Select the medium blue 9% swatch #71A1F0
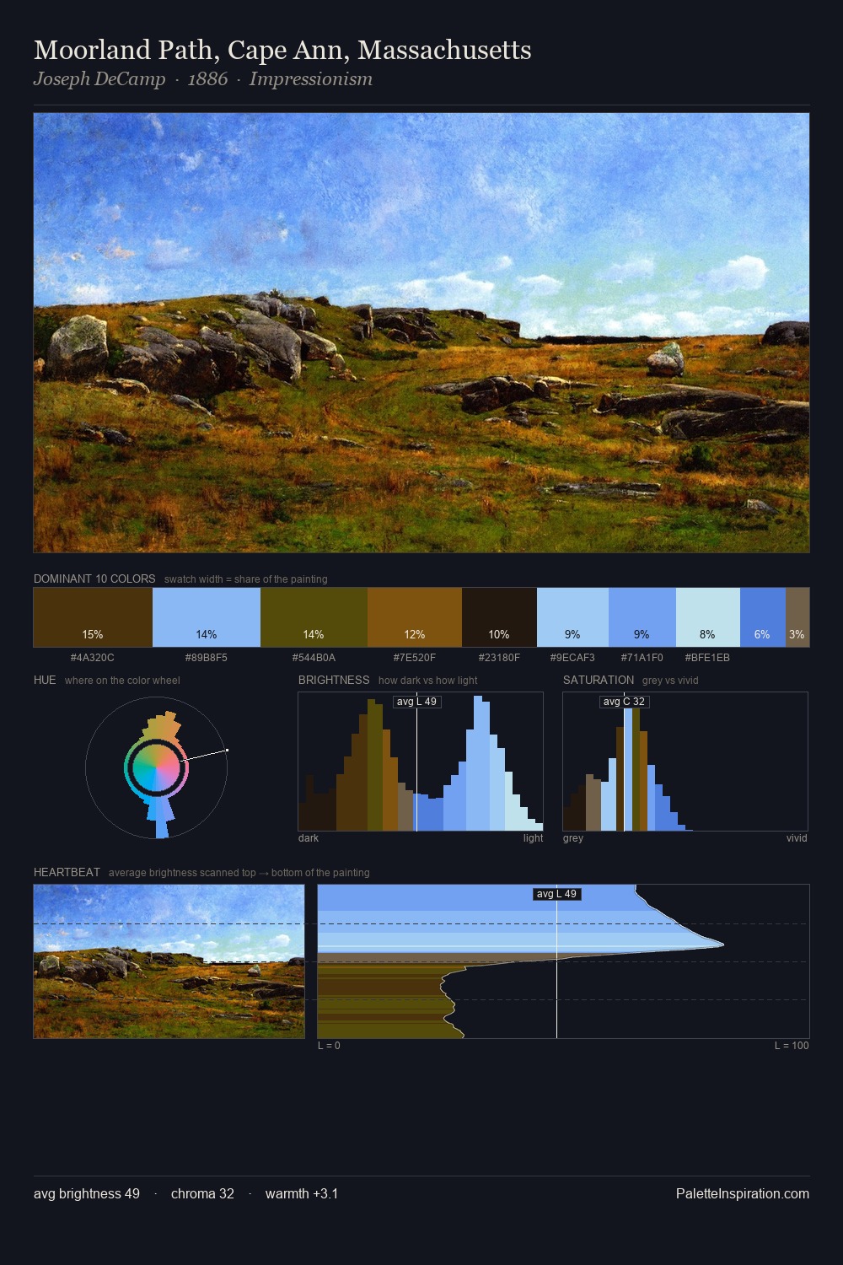Viewport: 843px width, 1265px height. click(x=642, y=617)
